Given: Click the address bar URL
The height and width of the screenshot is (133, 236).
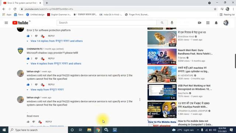Looking at the screenshot, I should [x=49, y=9].
